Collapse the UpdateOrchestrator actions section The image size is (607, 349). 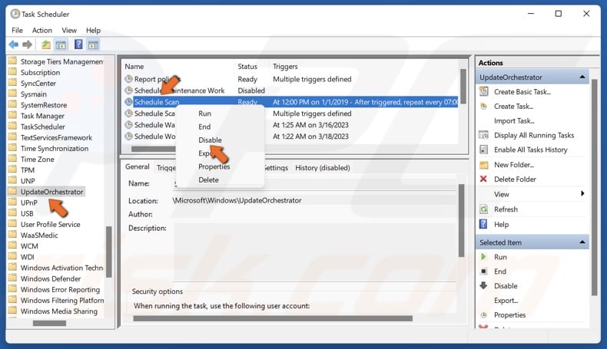(582, 77)
